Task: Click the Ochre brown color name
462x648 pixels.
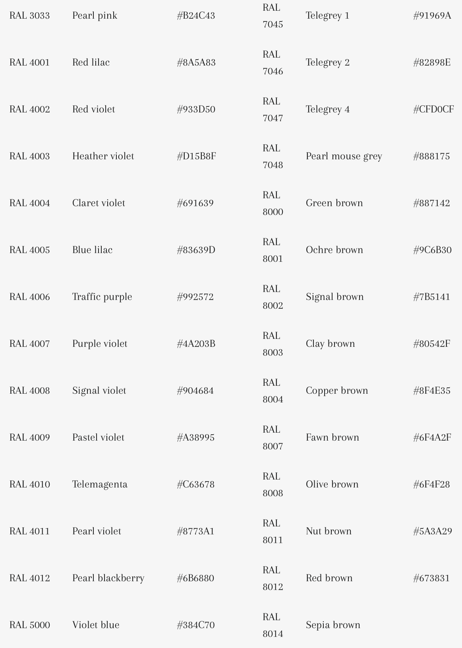Action: point(334,250)
